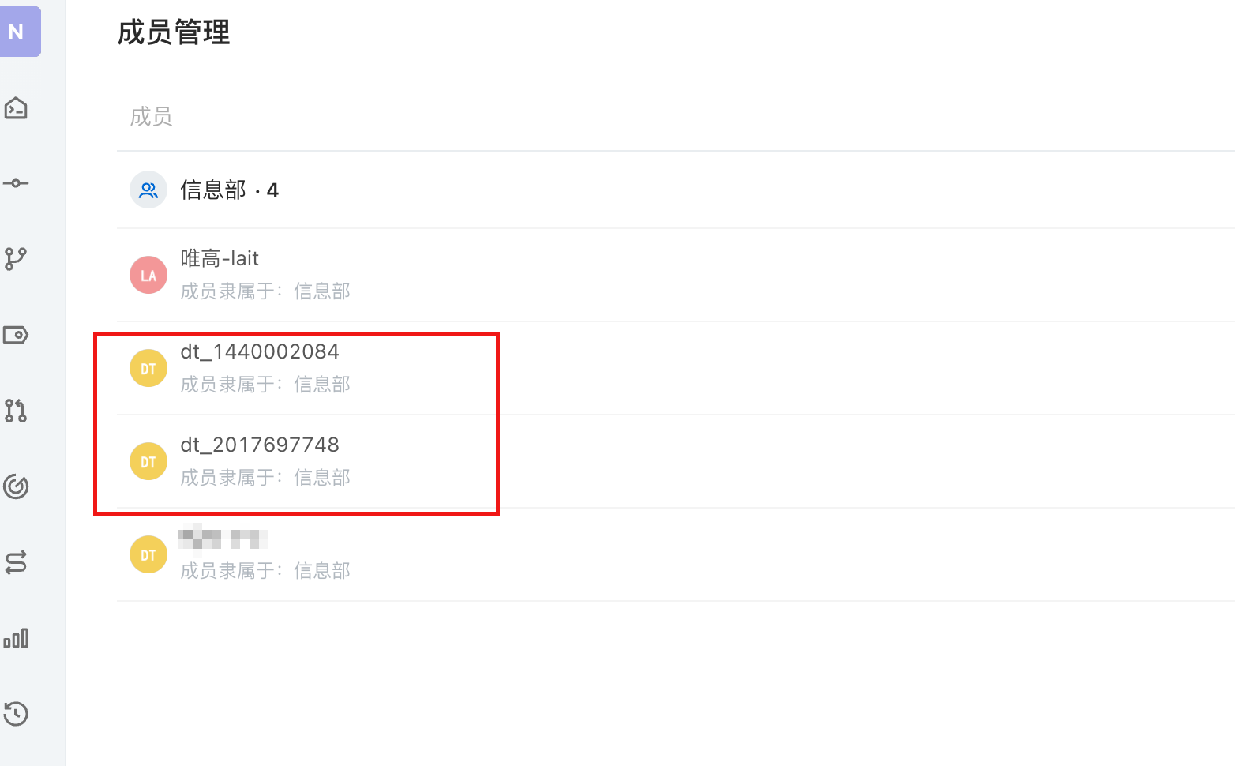This screenshot has height=766, width=1235.
Task: Click the blurred-name member row
Action: click(675, 554)
